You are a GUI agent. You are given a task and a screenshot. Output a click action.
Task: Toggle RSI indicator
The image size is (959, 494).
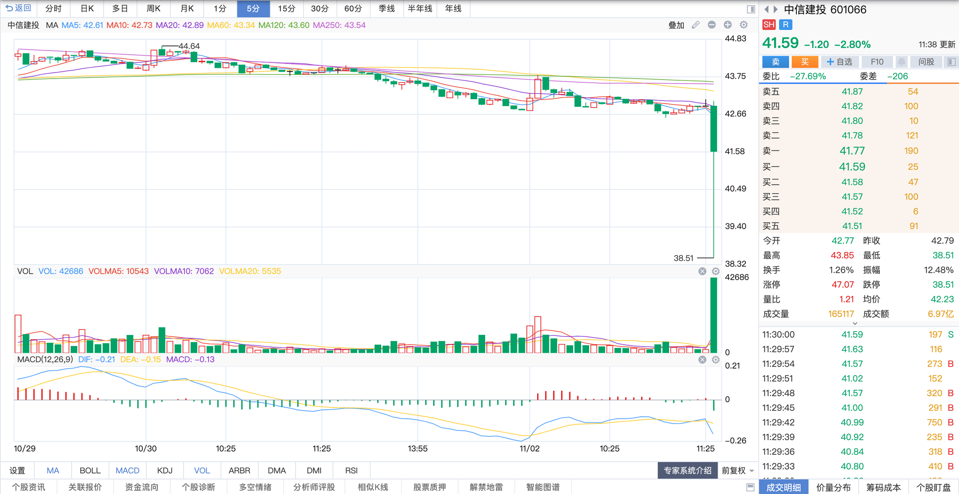coord(351,471)
